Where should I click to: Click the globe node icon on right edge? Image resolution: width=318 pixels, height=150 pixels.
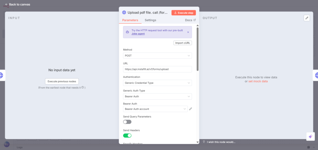[x=316, y=75]
